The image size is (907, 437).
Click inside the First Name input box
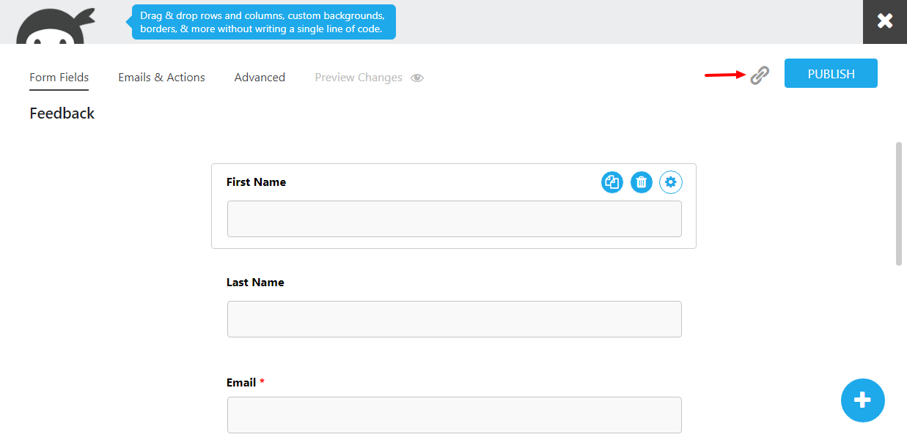click(455, 219)
